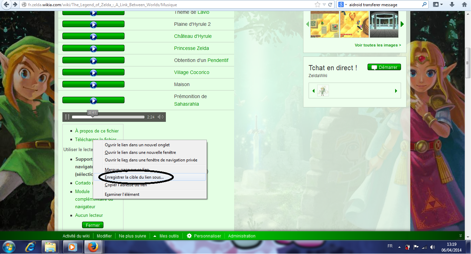Open the search engine selector dropdown
The height and width of the screenshot is (254, 471).
342,5
